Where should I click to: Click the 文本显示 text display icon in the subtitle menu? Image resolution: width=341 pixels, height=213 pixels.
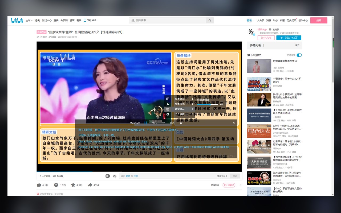point(168,99)
